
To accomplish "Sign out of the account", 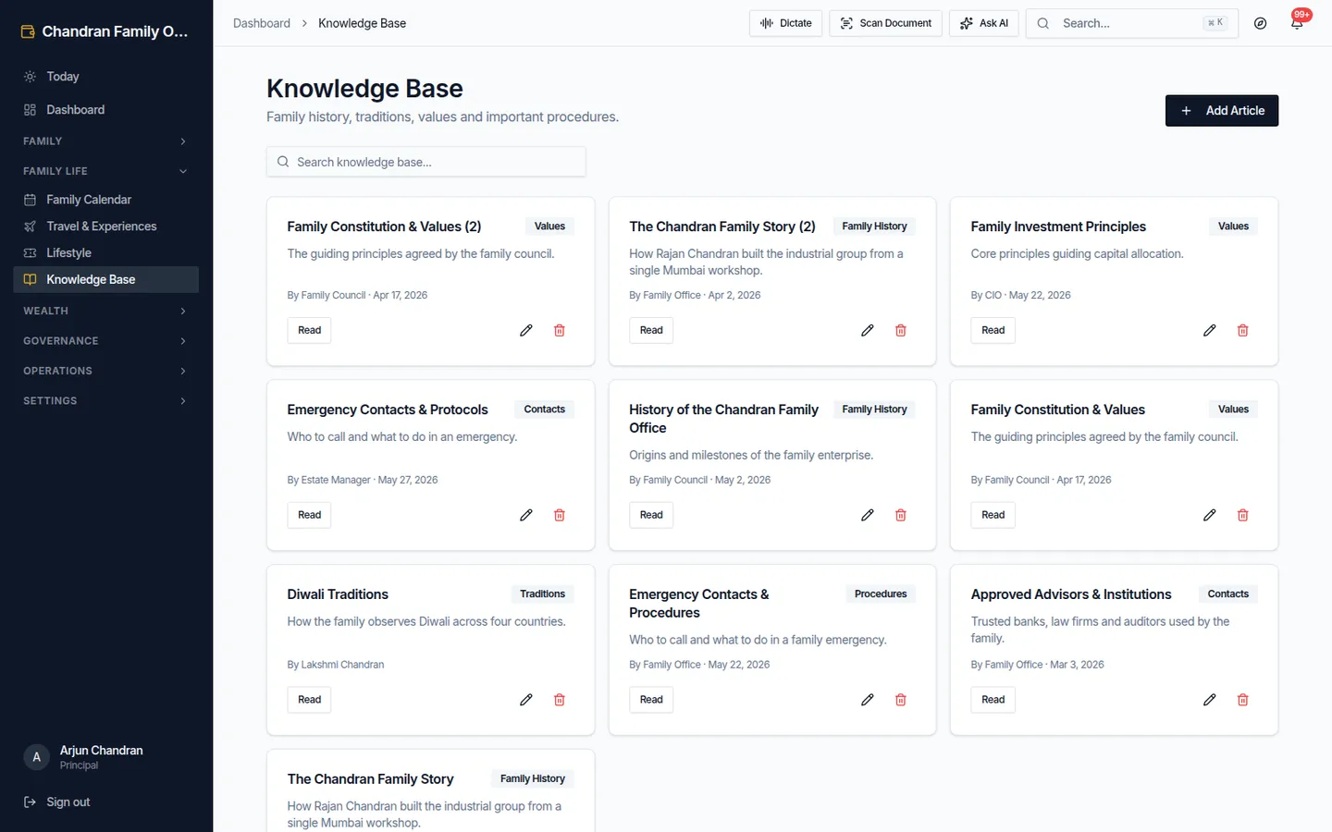I will [x=106, y=802].
